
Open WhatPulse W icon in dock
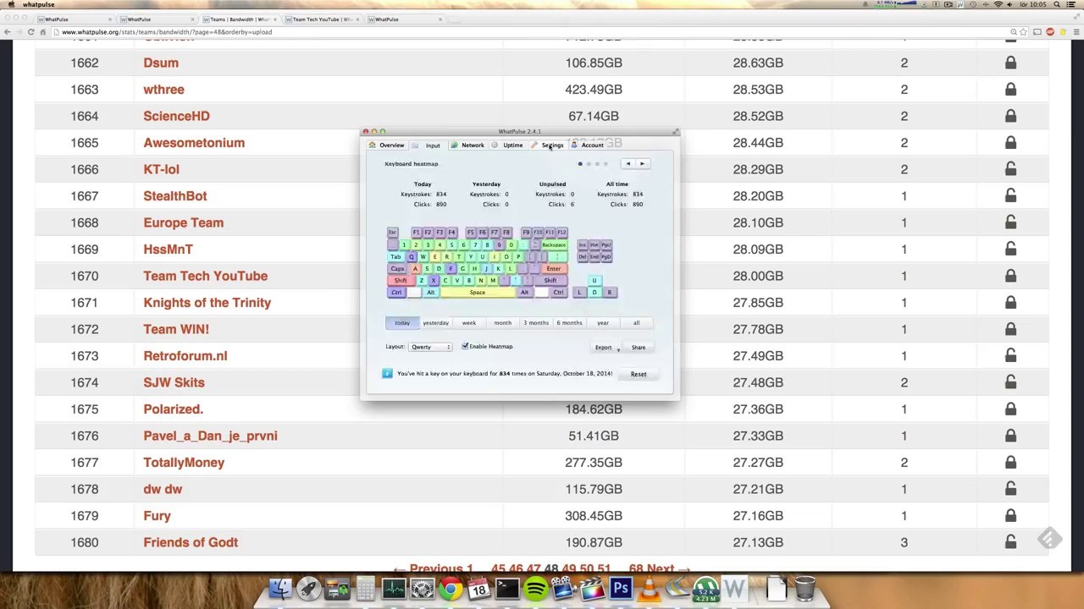click(734, 589)
